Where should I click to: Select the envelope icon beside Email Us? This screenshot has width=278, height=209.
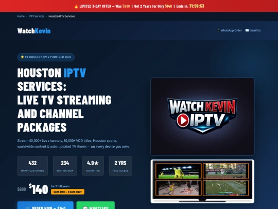tap(247, 30)
